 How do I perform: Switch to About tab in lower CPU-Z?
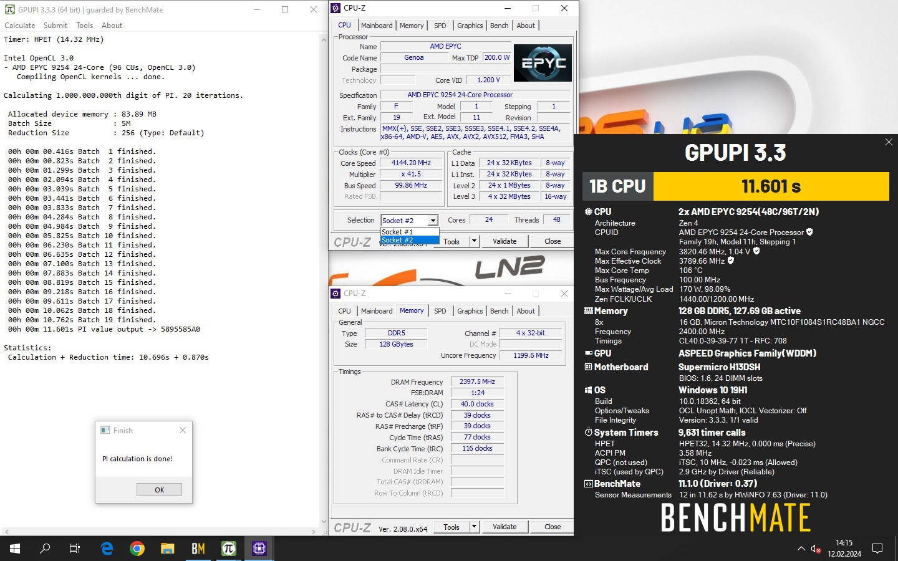526,311
